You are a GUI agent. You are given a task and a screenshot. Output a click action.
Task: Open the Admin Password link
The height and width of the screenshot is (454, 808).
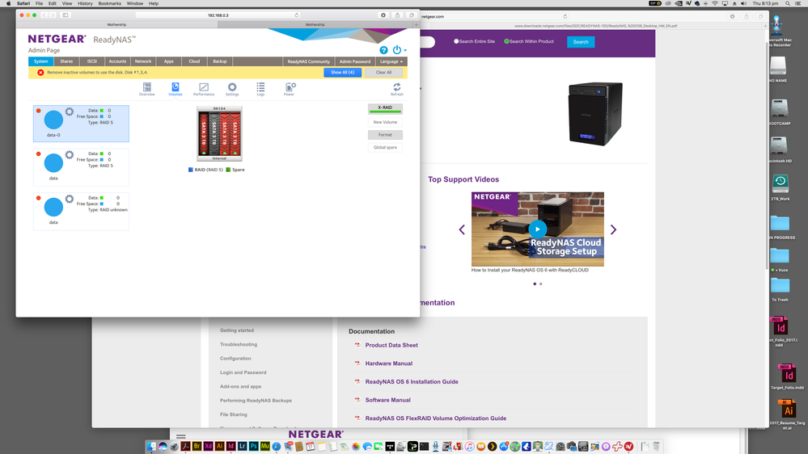[354, 61]
